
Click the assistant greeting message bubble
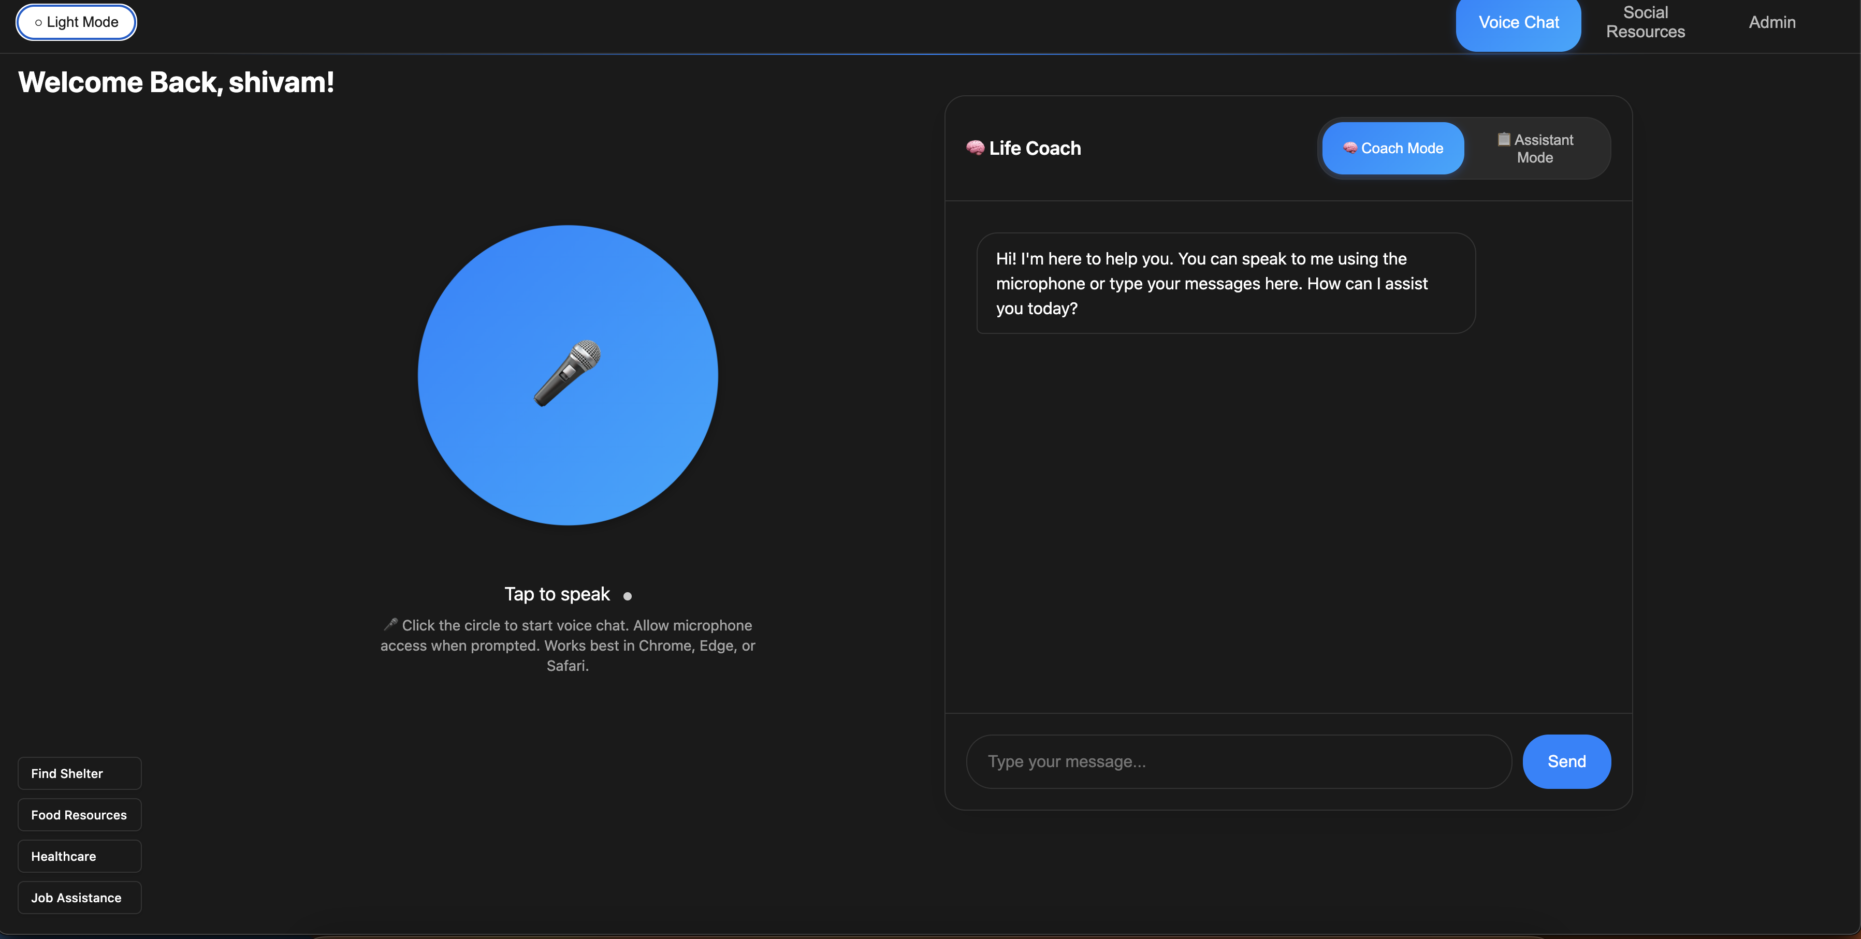click(x=1225, y=283)
